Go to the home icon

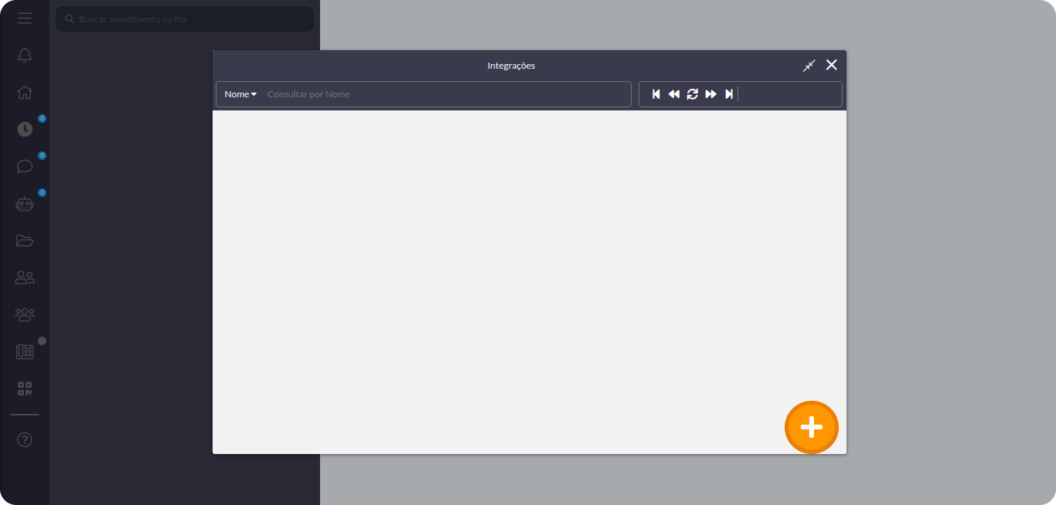[25, 93]
